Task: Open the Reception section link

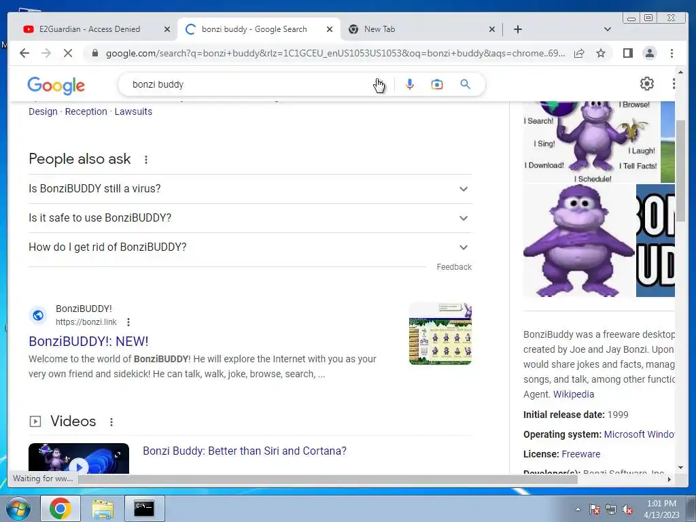Action: pyautogui.click(x=86, y=111)
